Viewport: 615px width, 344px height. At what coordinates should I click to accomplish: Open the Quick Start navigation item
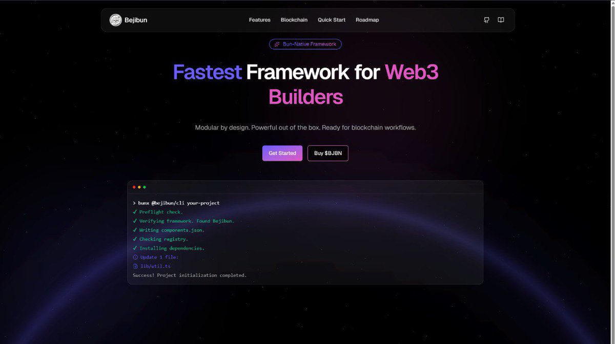[x=331, y=19]
